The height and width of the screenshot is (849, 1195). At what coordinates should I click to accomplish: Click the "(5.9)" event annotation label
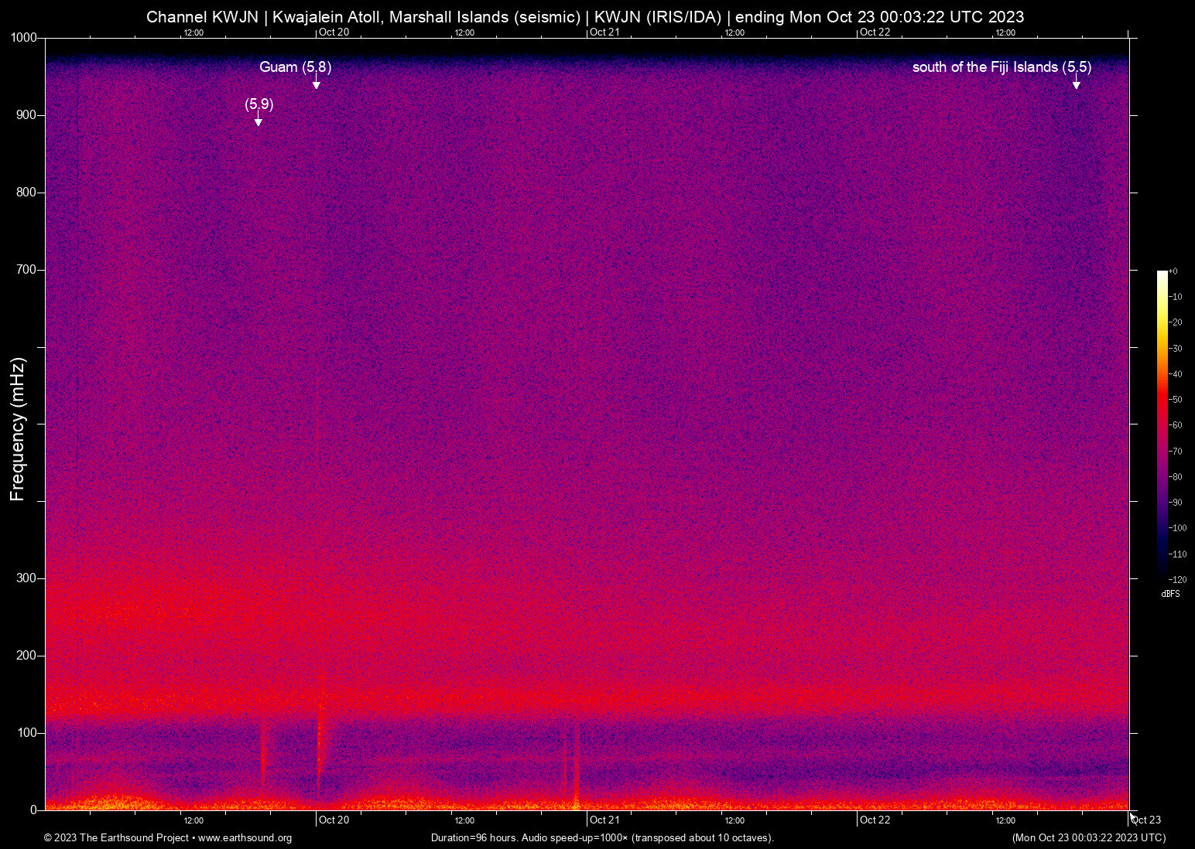259,104
